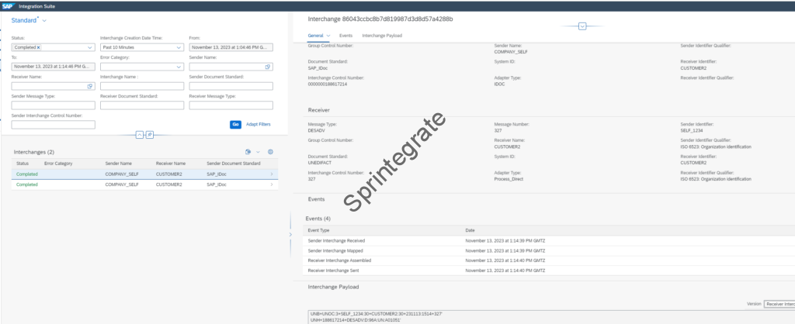The image size is (795, 324).
Task: Open the Interchange Creation Date Time dropdown
Action: [x=179, y=47]
